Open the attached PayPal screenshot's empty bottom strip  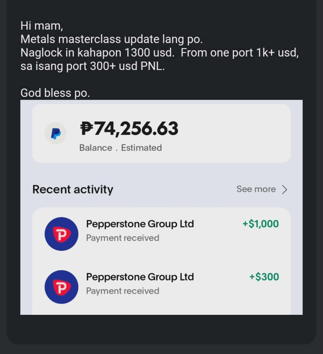161,310
